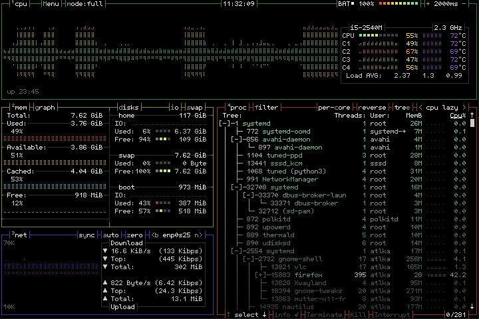Toggle the mem graph option
Screen dimensions: 479x319
click(x=45, y=108)
